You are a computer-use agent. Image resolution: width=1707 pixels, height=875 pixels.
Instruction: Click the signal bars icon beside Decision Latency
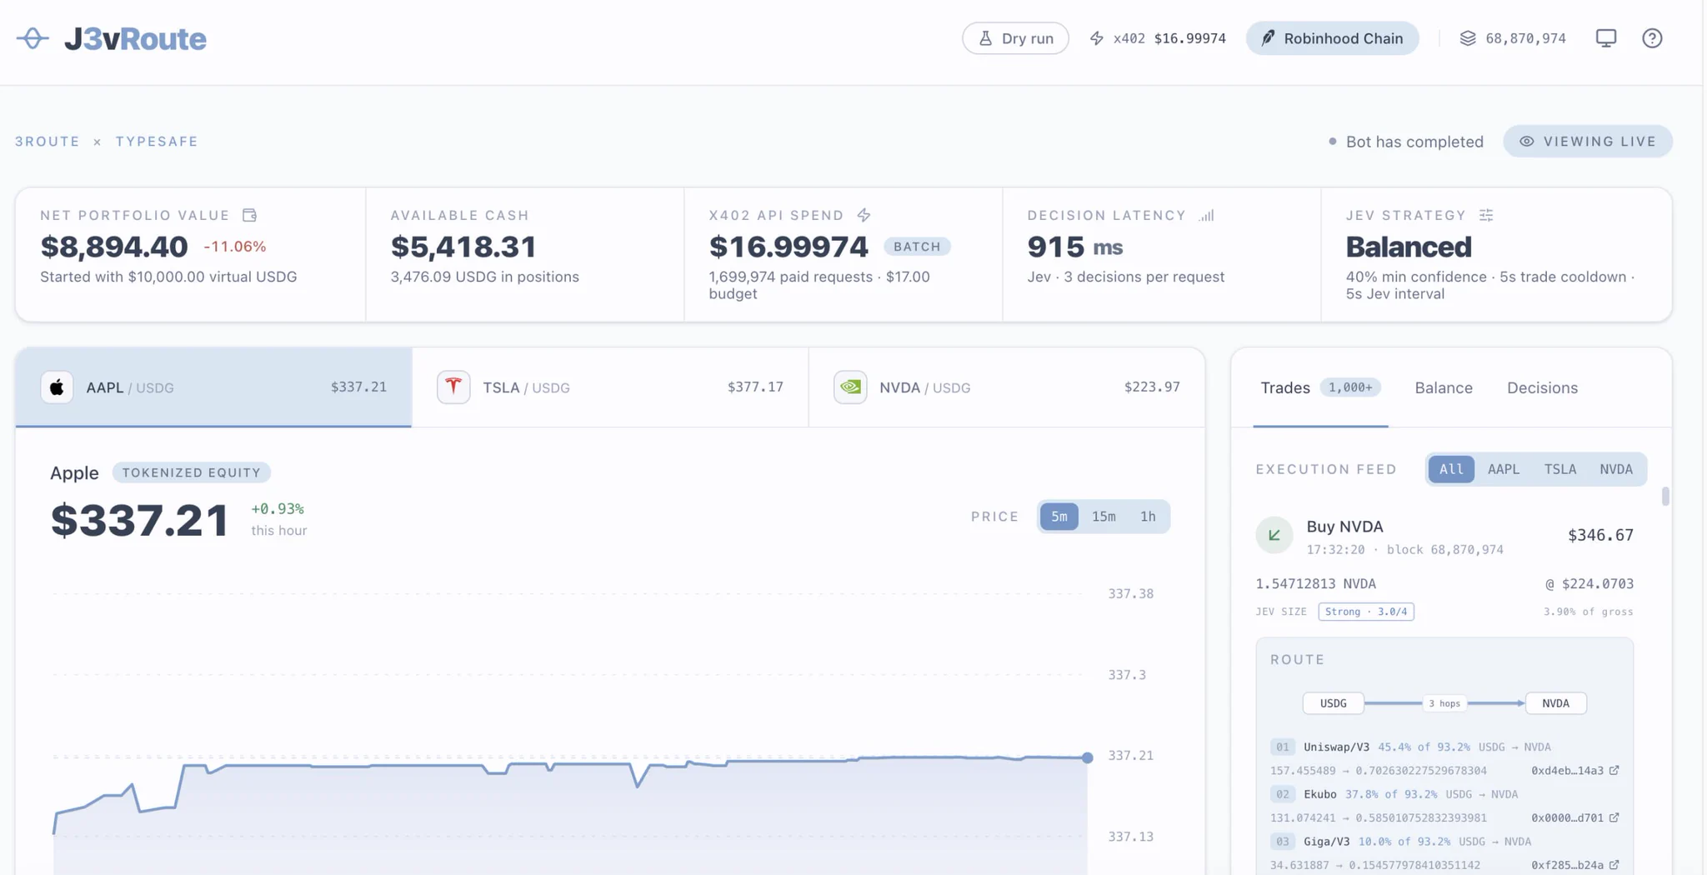[x=1207, y=215]
